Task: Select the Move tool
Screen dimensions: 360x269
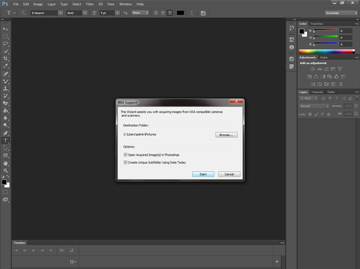Action: tap(6, 29)
